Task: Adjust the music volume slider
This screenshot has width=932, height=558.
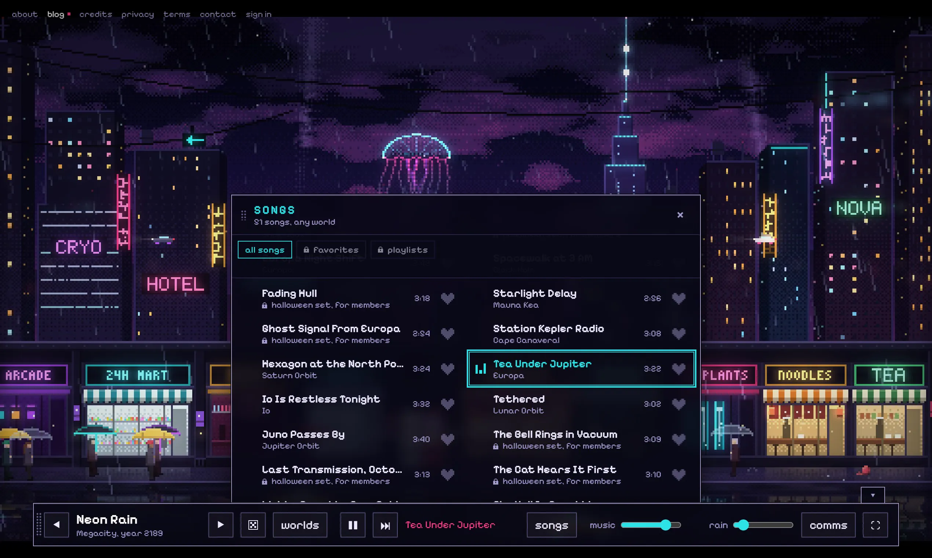Action: click(651, 525)
